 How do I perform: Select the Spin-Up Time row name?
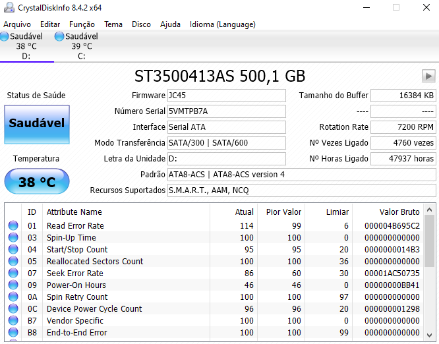tap(71, 238)
